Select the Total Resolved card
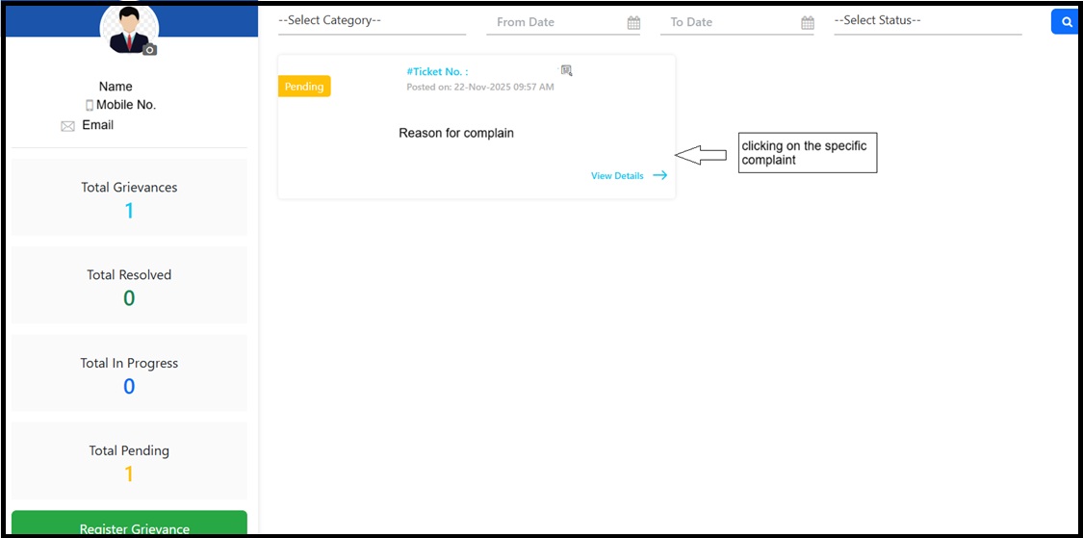 129,285
